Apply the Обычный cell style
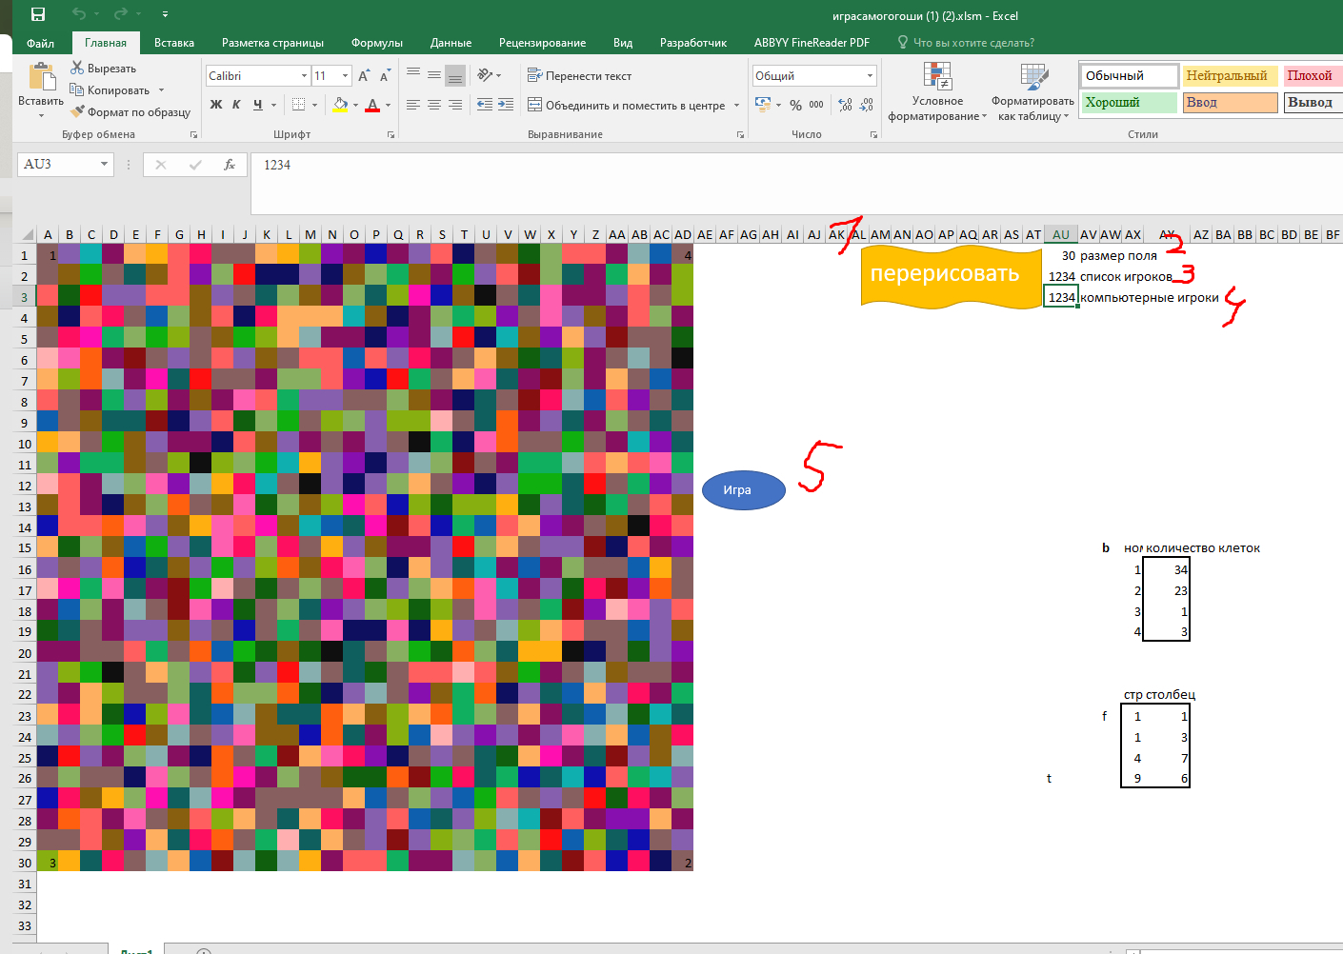 coord(1129,75)
